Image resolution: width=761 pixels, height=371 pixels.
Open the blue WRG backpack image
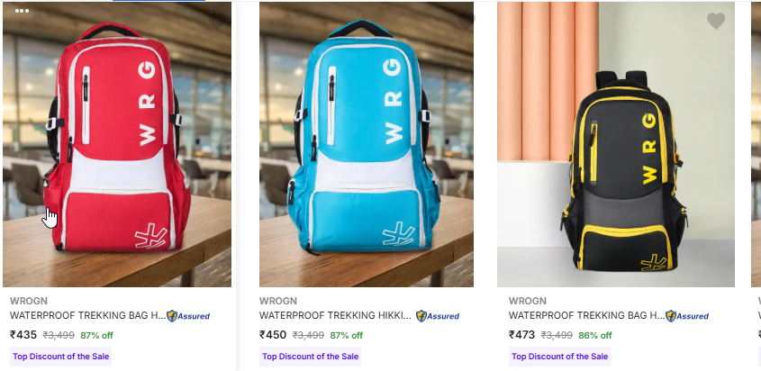367,144
